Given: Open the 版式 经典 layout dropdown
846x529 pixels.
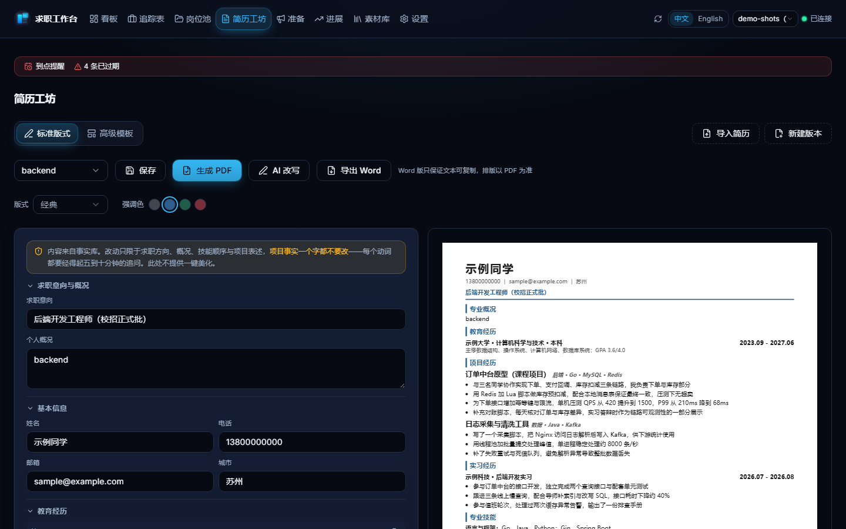Looking at the screenshot, I should point(70,205).
